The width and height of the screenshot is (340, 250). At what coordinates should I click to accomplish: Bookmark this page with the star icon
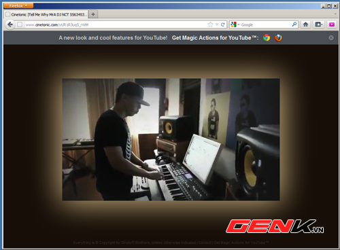point(210,24)
